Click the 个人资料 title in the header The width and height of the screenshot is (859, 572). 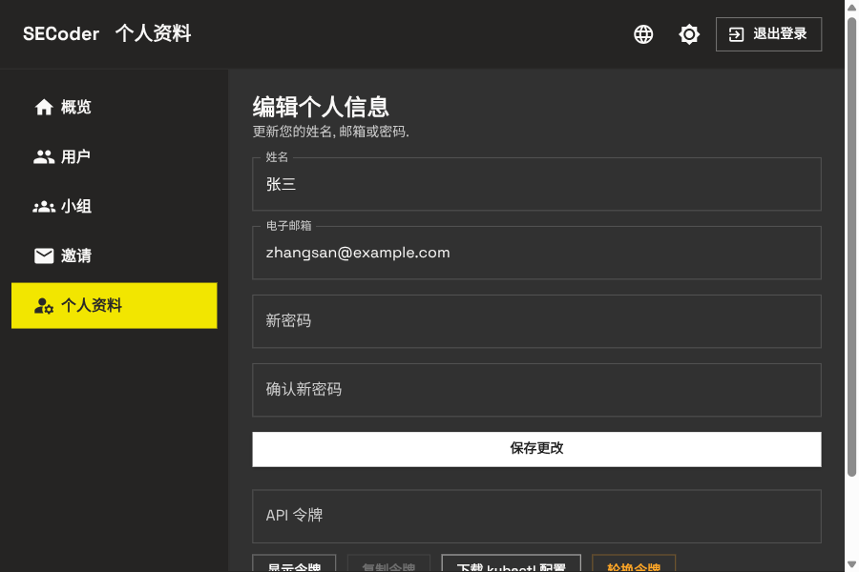coord(154,34)
